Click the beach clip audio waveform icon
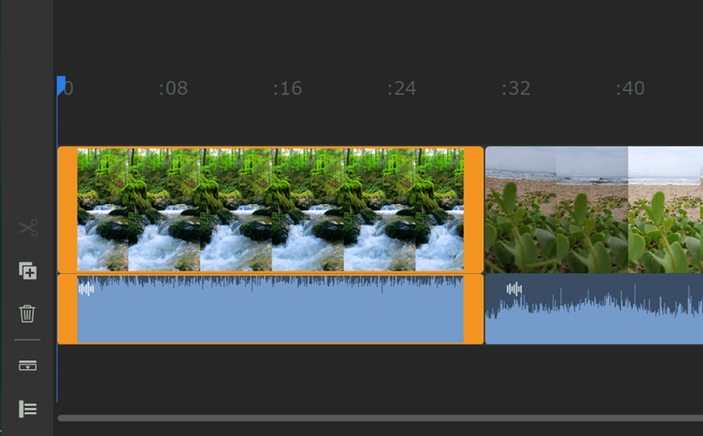Viewport: 703px width, 436px height. click(514, 288)
